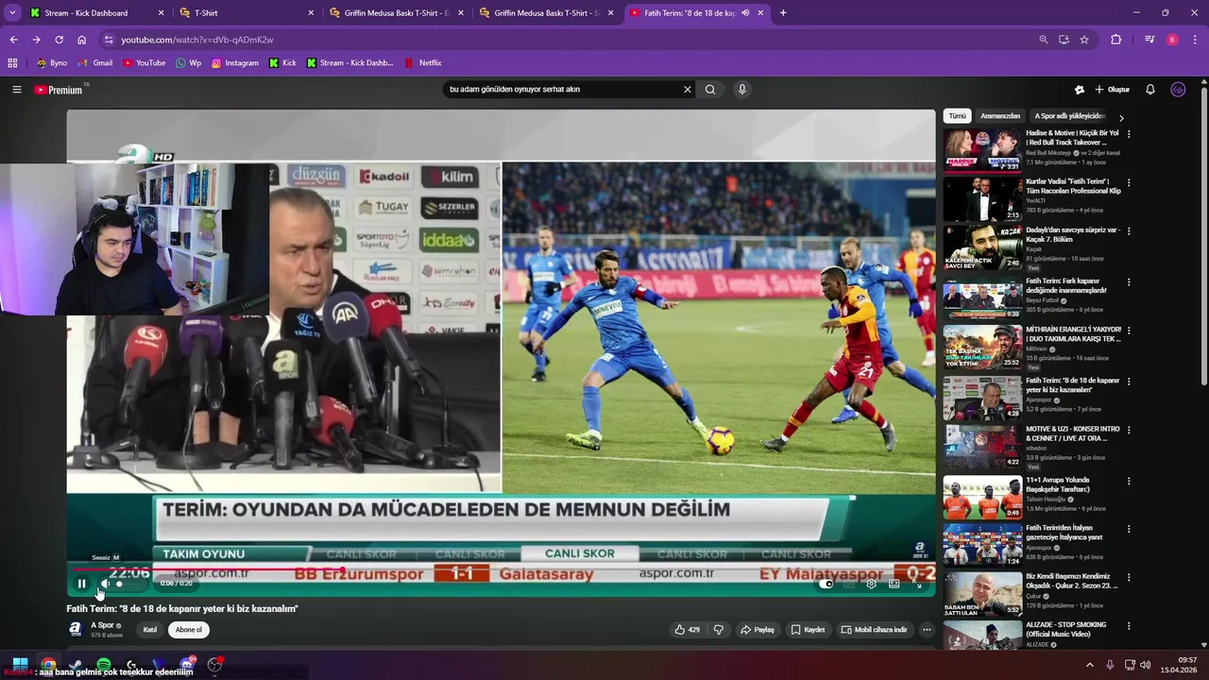The image size is (1209, 680).
Task: Go to Chrome home page
Action: click(x=81, y=40)
